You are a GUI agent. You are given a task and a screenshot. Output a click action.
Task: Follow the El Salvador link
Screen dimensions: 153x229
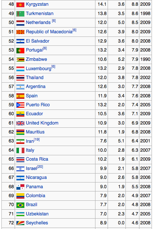(x=38, y=41)
